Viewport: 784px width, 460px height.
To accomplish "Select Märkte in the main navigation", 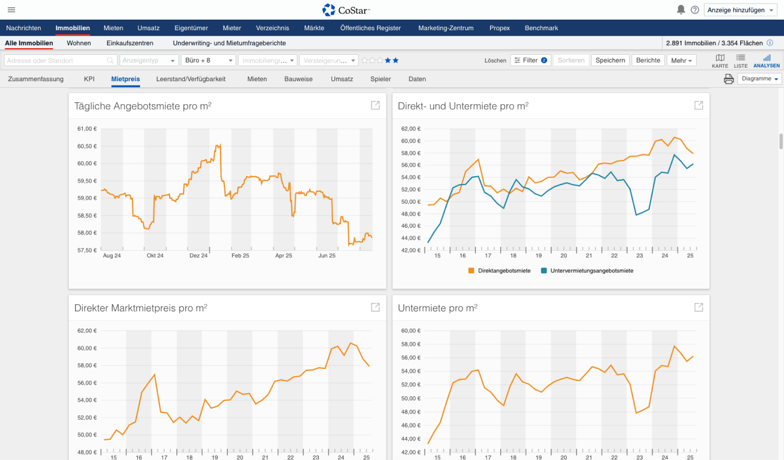I will pyautogui.click(x=314, y=28).
